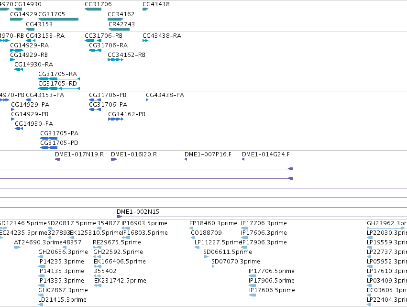This screenshot has height=307, width=407.
Task: Select EST 355402
Action: (x=105, y=271)
